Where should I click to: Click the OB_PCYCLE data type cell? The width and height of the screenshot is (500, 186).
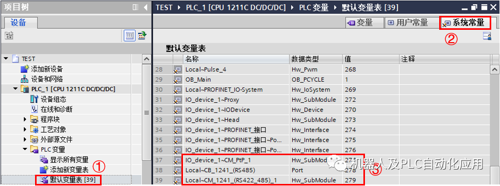[316, 80]
